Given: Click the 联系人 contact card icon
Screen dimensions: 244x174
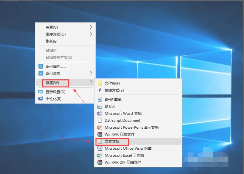Looking at the screenshot, I should coord(100,106).
